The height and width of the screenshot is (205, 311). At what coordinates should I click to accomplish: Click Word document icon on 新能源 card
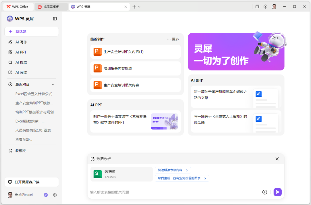coord(258,94)
